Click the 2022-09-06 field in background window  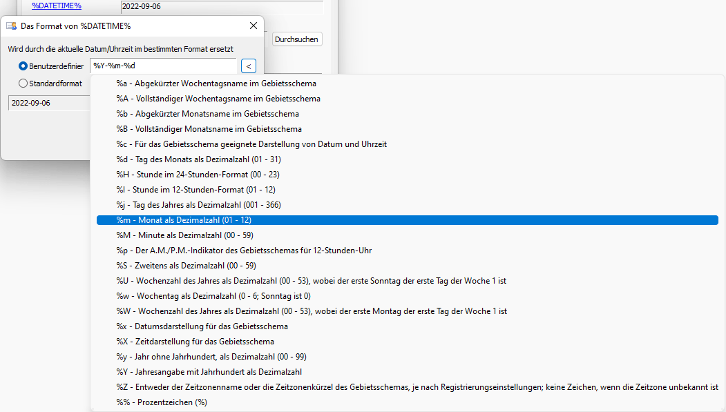click(222, 6)
